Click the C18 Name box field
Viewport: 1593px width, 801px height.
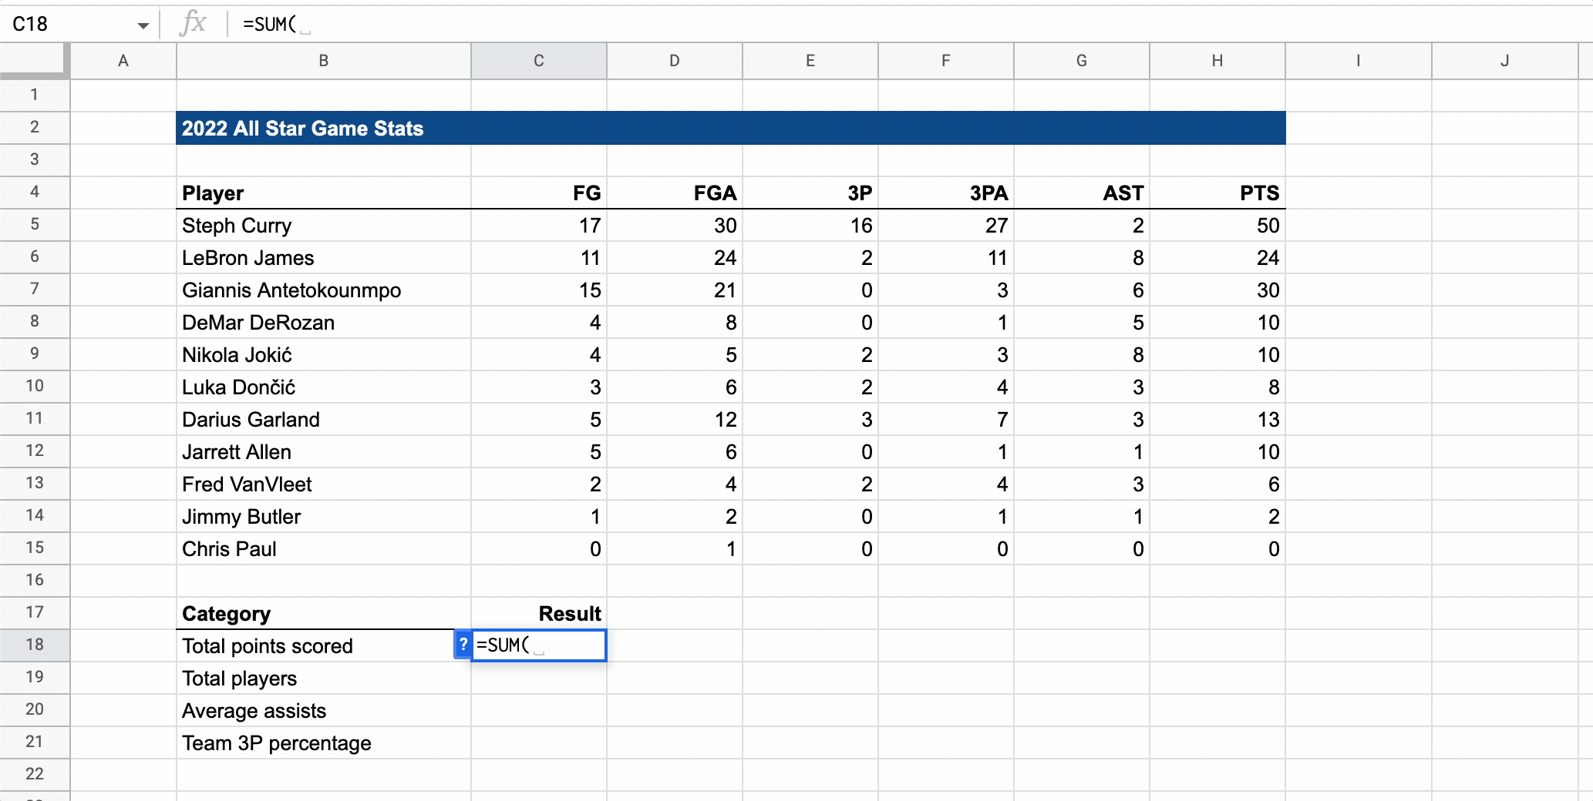[69, 25]
